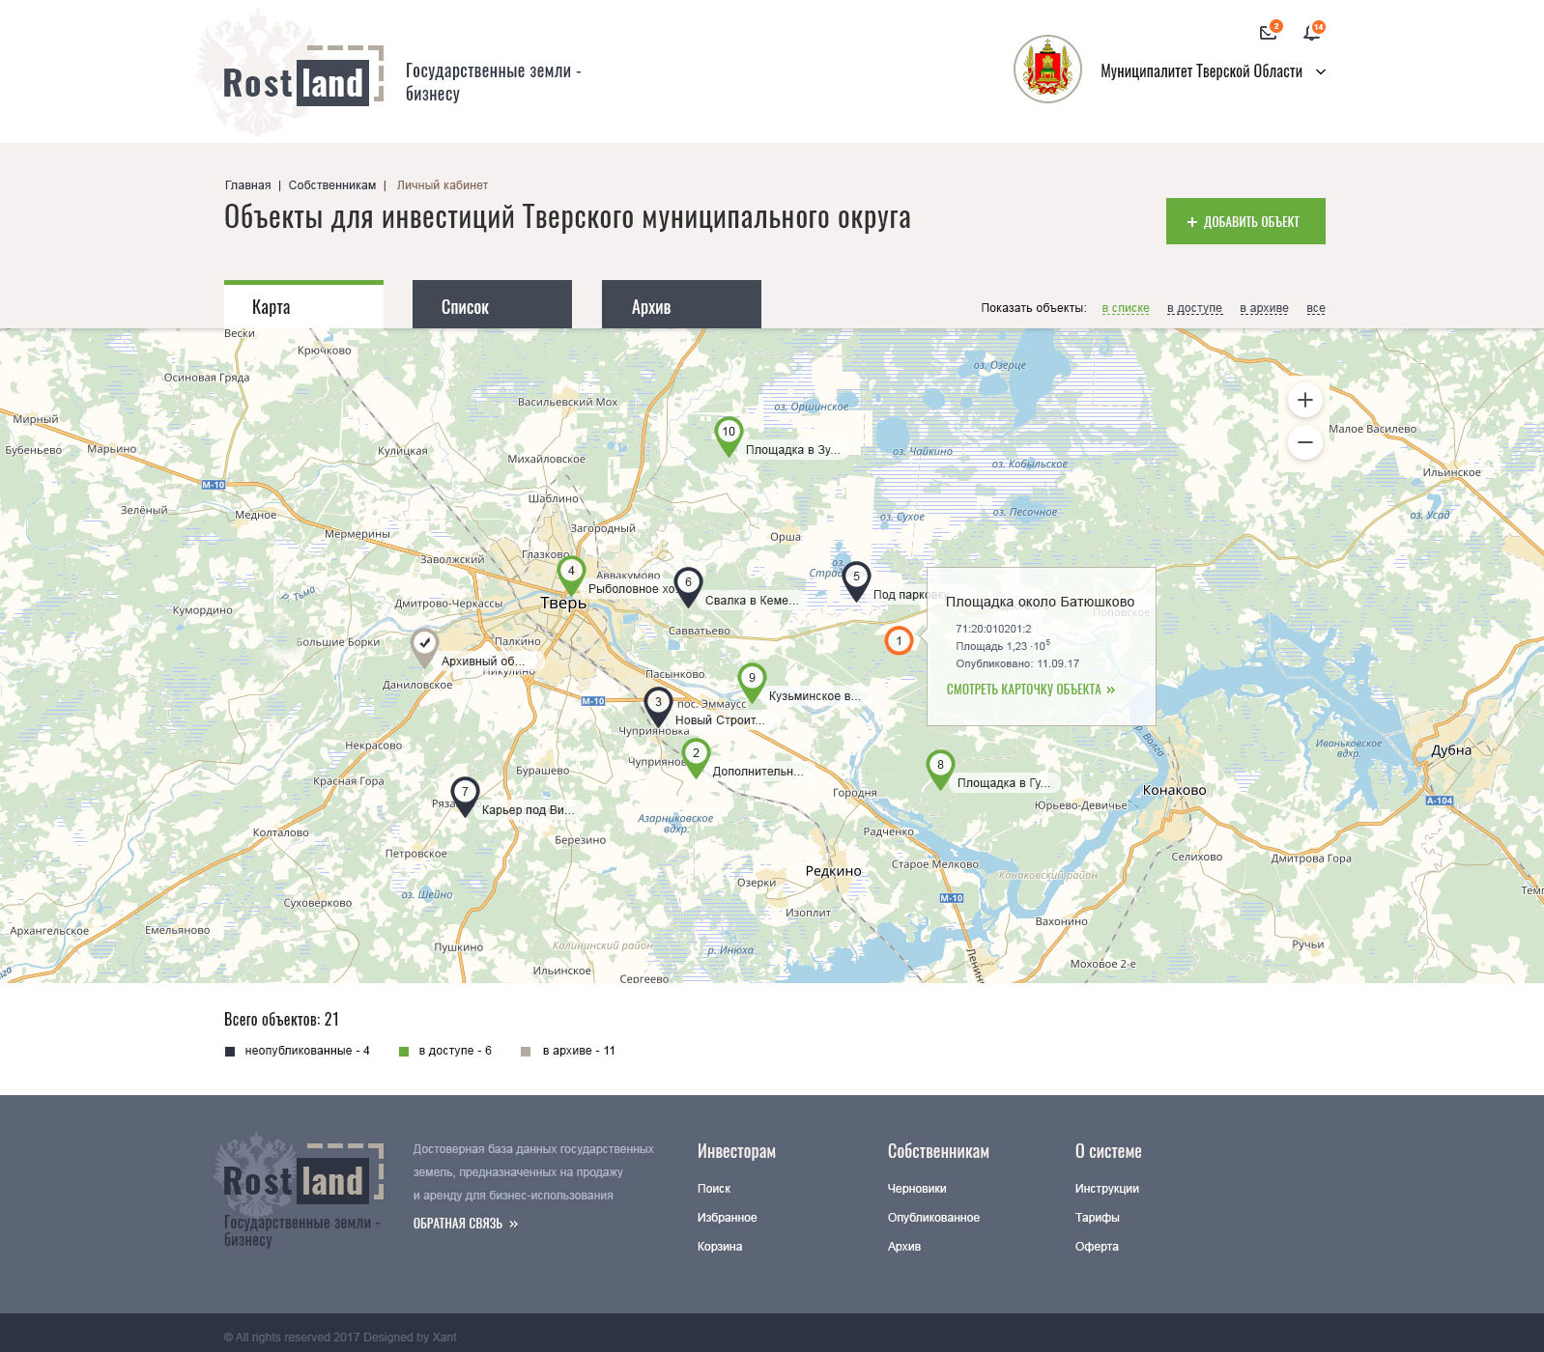Go to Главная breadcrumb

(248, 185)
